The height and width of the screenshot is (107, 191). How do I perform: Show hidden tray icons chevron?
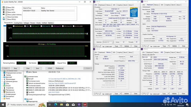coord(162,105)
